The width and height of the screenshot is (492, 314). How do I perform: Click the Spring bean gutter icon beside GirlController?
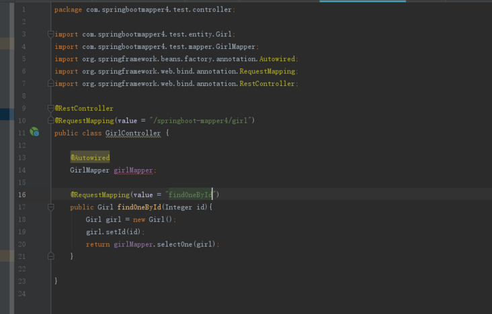tap(34, 133)
